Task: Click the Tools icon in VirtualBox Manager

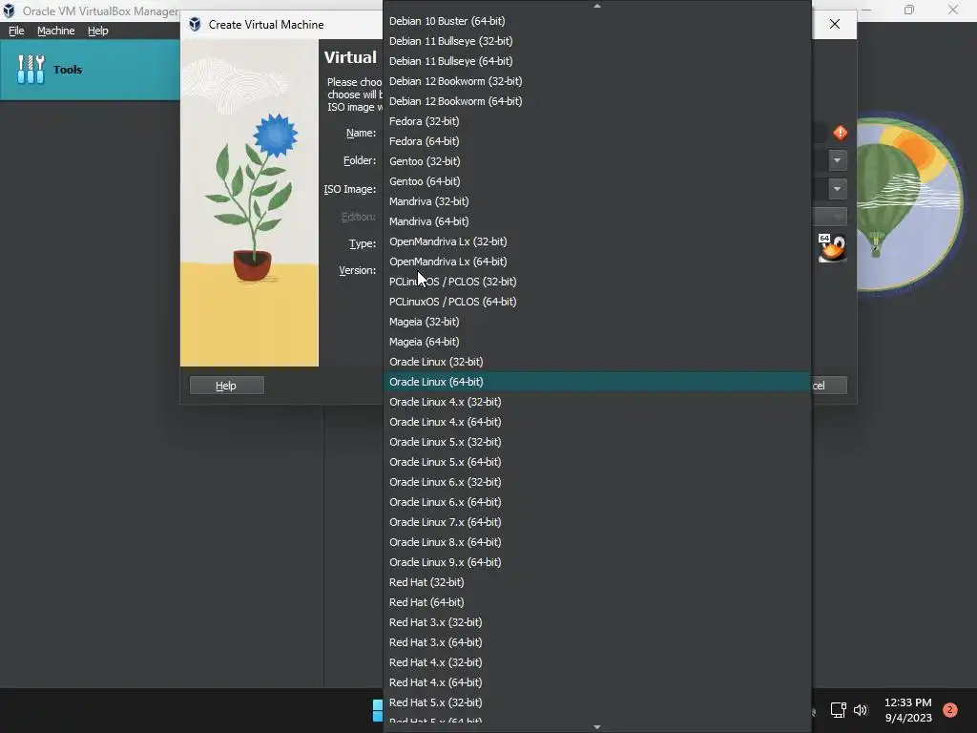Action: (x=31, y=69)
